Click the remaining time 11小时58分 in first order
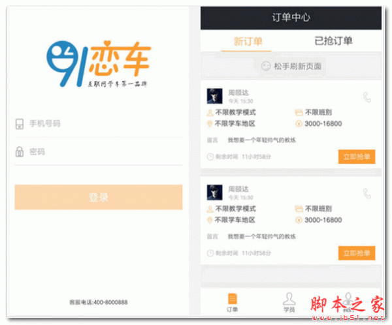This screenshot has height=325, width=392. pyautogui.click(x=257, y=157)
